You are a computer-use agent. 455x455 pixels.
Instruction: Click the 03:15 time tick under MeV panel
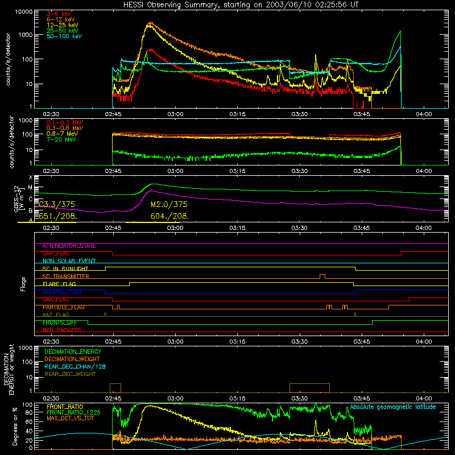[x=237, y=171]
